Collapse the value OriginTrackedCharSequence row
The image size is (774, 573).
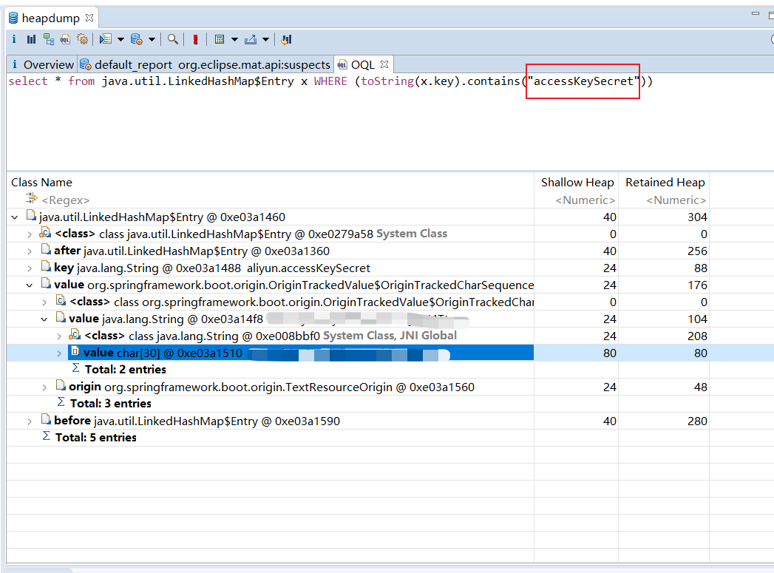pyautogui.click(x=30, y=285)
